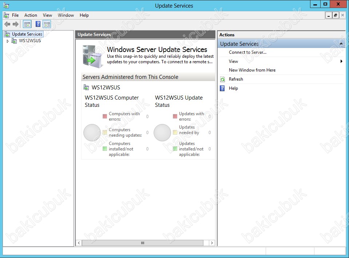Open the title bar application icon menu
Viewport: 349px width, 258px height.
(x=6, y=5)
